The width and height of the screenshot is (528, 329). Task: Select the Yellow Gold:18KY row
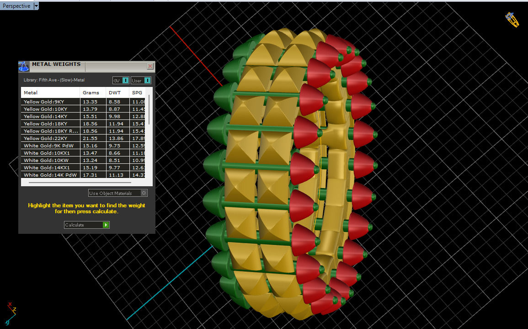83,124
